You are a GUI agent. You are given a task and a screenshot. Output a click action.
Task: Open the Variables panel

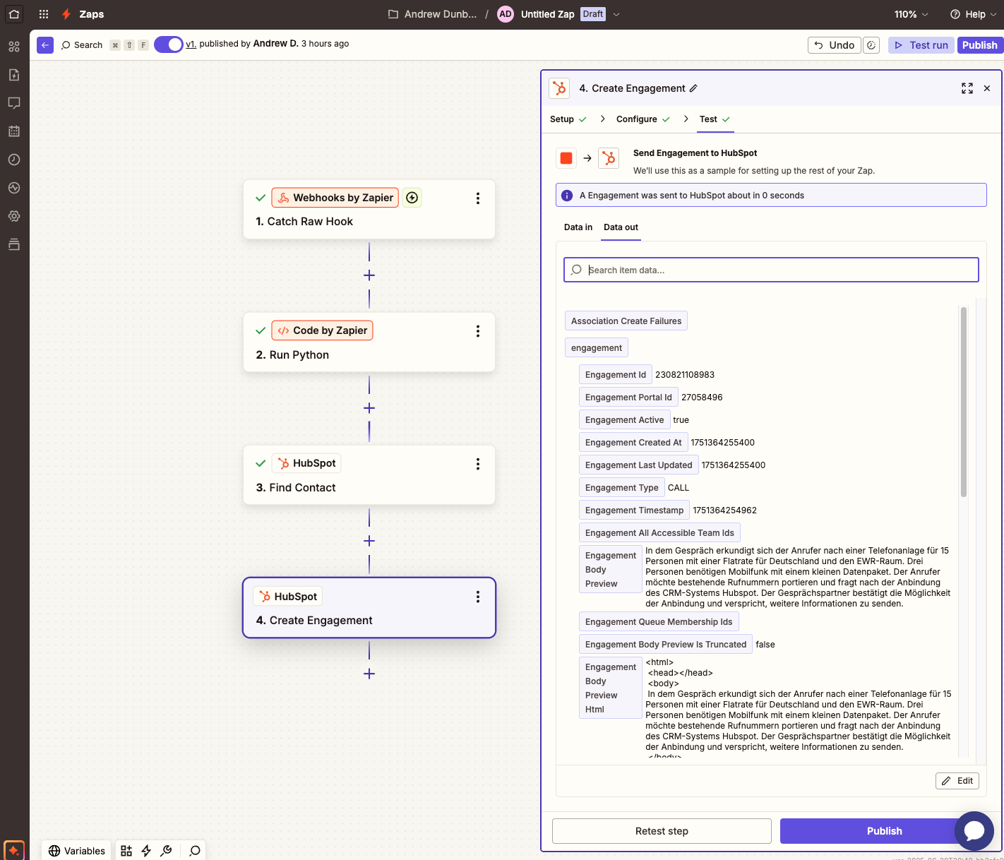(77, 851)
